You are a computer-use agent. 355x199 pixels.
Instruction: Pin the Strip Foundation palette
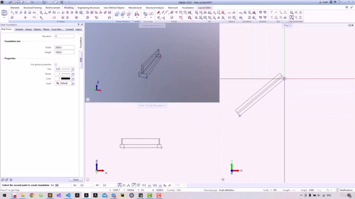(x=79, y=24)
